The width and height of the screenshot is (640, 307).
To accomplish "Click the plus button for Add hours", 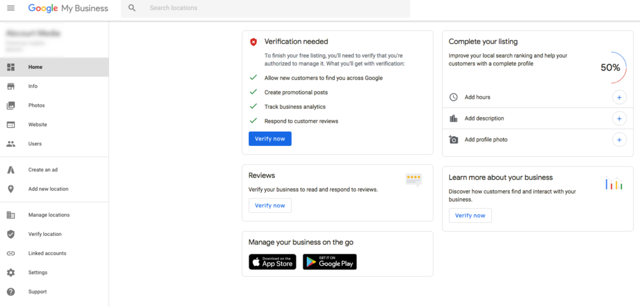I will click(x=619, y=97).
